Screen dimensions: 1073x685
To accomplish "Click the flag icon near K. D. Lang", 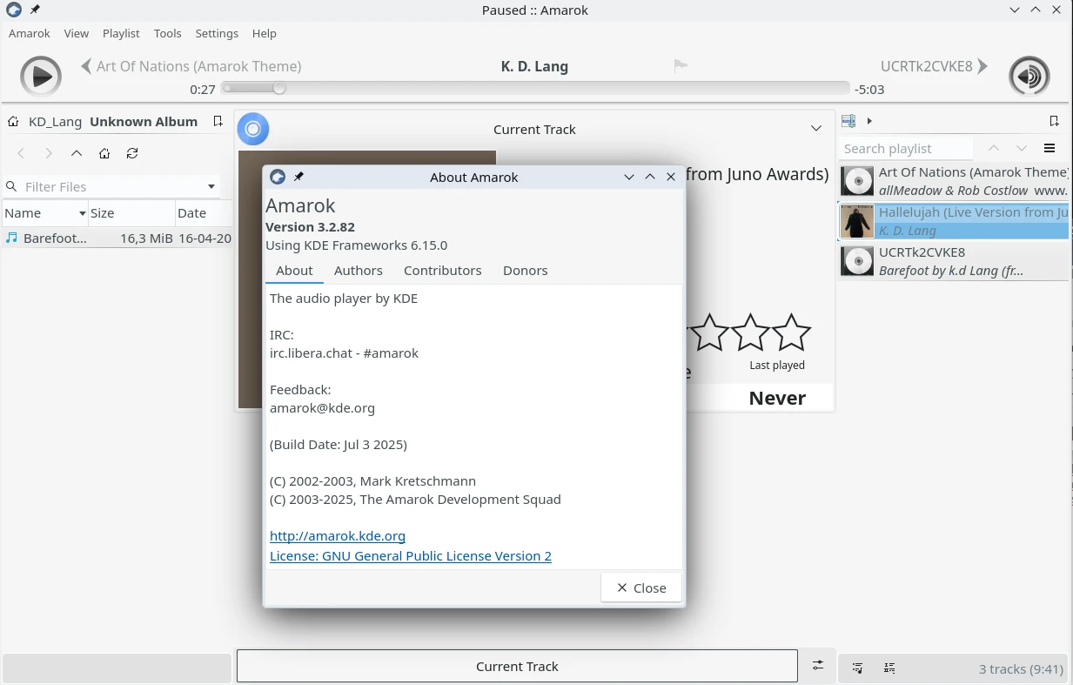I will 681,66.
